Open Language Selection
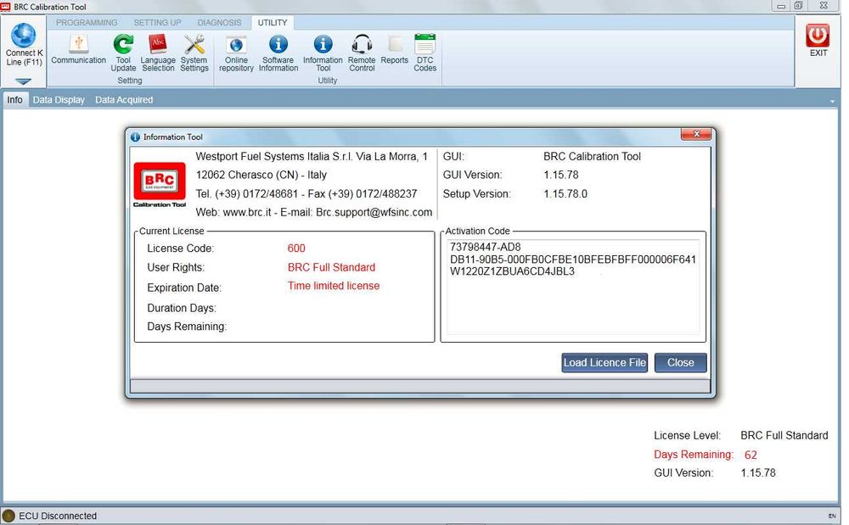This screenshot has width=849, height=525. coord(158,44)
